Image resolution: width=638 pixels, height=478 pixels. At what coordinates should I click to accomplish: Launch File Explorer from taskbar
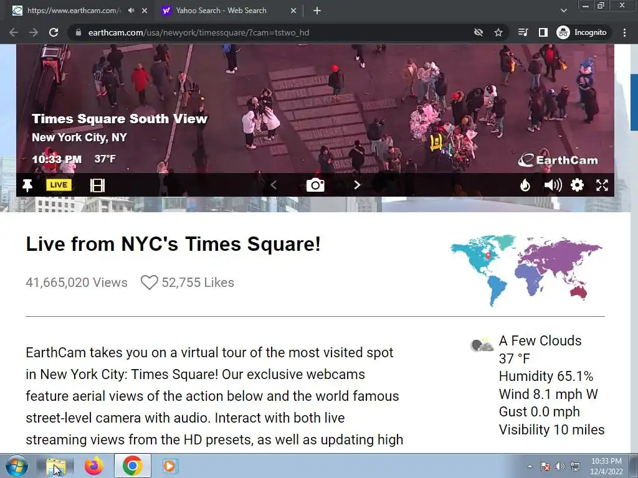(x=55, y=466)
